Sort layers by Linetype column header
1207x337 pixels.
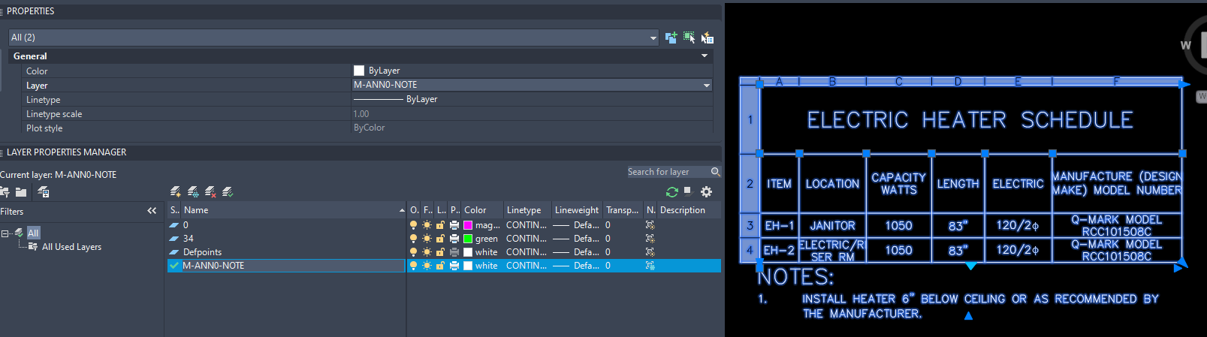528,210
